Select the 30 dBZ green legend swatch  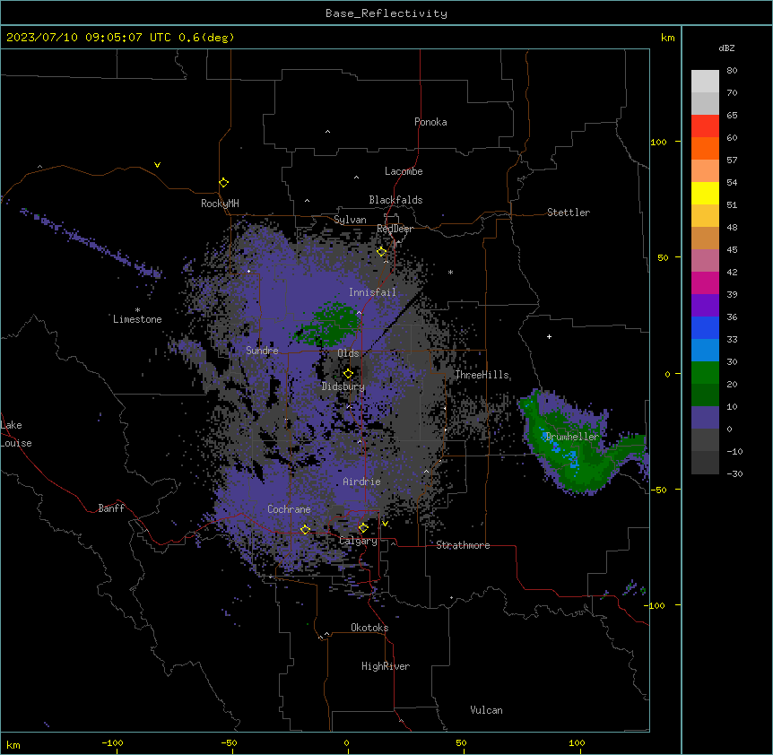click(x=705, y=373)
